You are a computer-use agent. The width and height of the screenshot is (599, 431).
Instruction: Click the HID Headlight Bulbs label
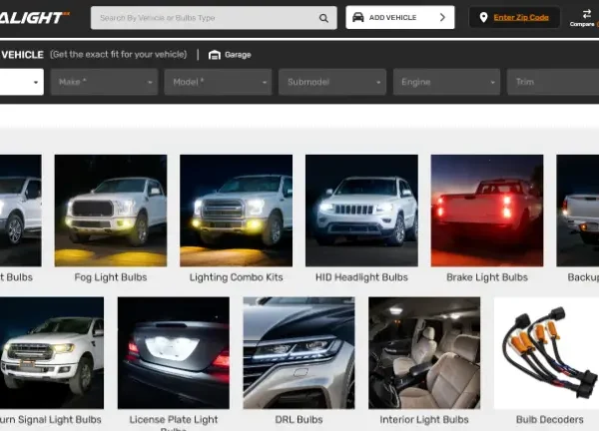[x=361, y=277]
